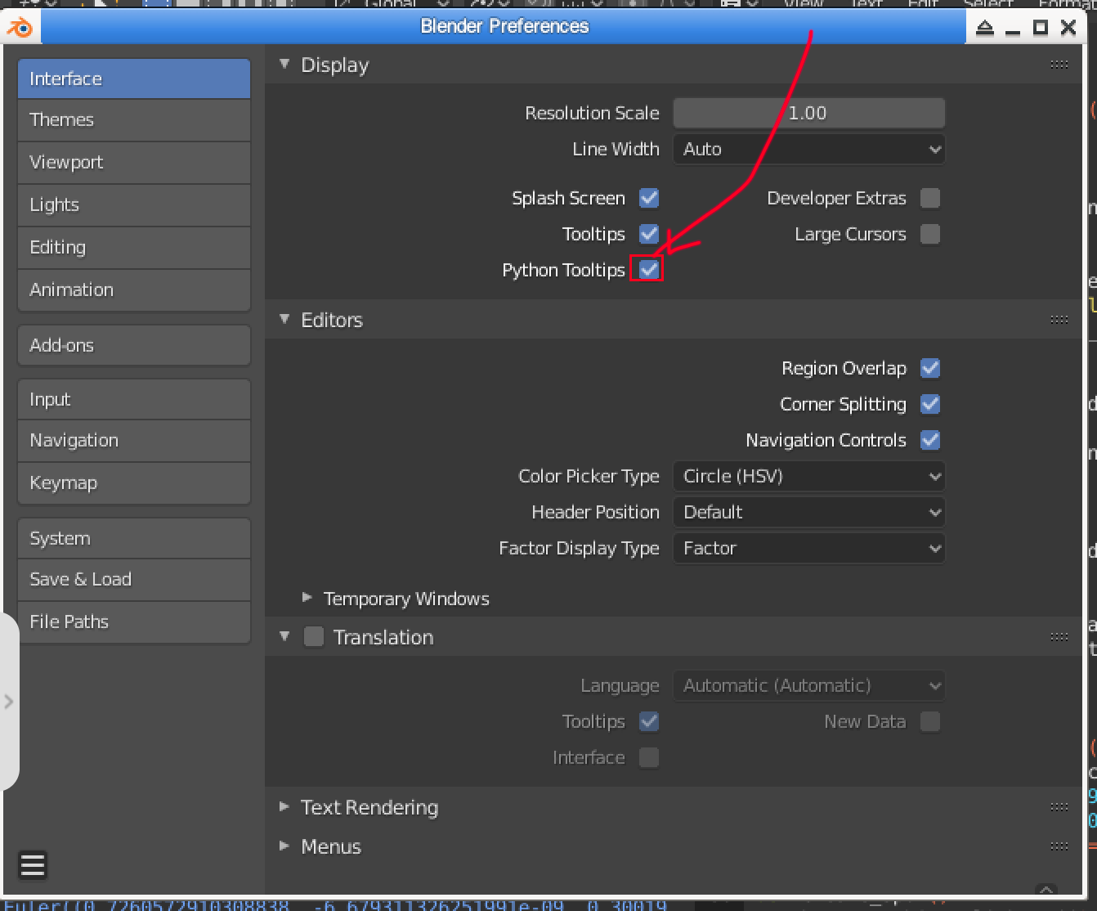The height and width of the screenshot is (911, 1097).
Task: Open the Add-ons tab
Action: [134, 345]
